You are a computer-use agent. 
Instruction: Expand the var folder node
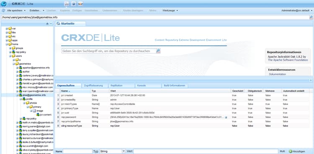[x=7, y=28]
